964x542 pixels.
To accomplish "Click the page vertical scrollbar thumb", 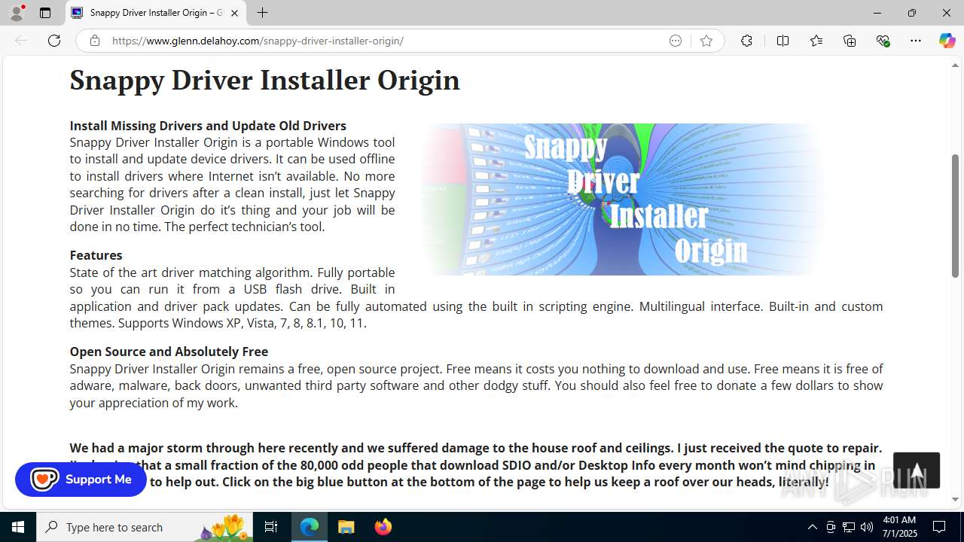I will 956,215.
